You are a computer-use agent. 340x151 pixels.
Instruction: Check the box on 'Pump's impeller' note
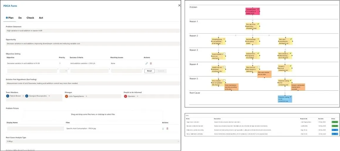coord(224,54)
